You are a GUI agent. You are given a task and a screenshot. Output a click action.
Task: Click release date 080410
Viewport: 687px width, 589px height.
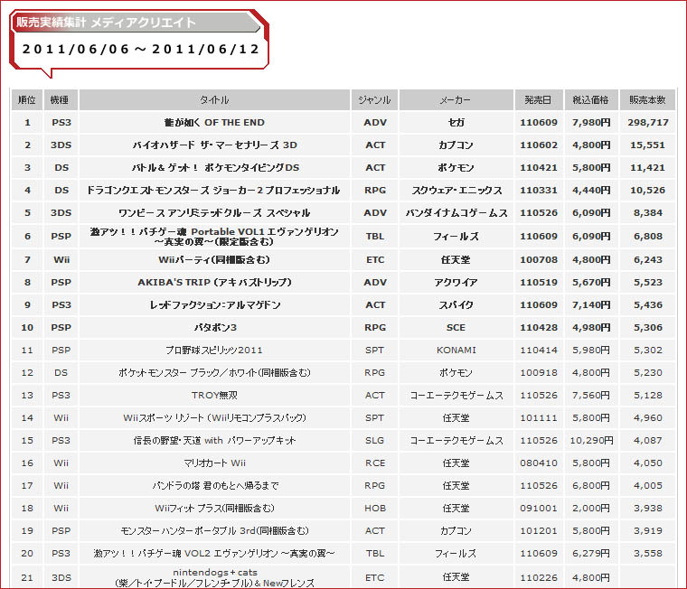[x=539, y=463]
